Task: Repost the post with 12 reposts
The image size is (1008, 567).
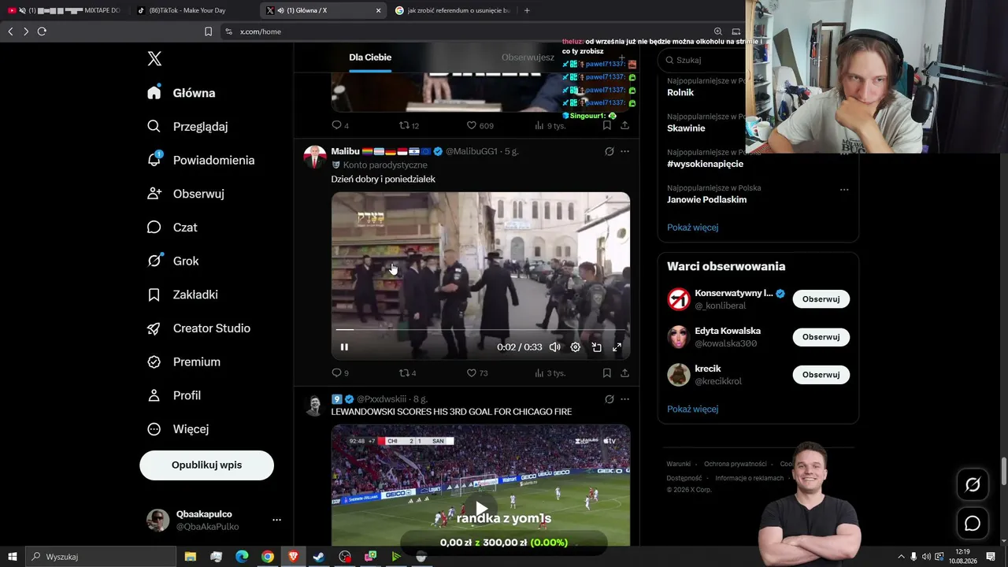Action: 409,125
